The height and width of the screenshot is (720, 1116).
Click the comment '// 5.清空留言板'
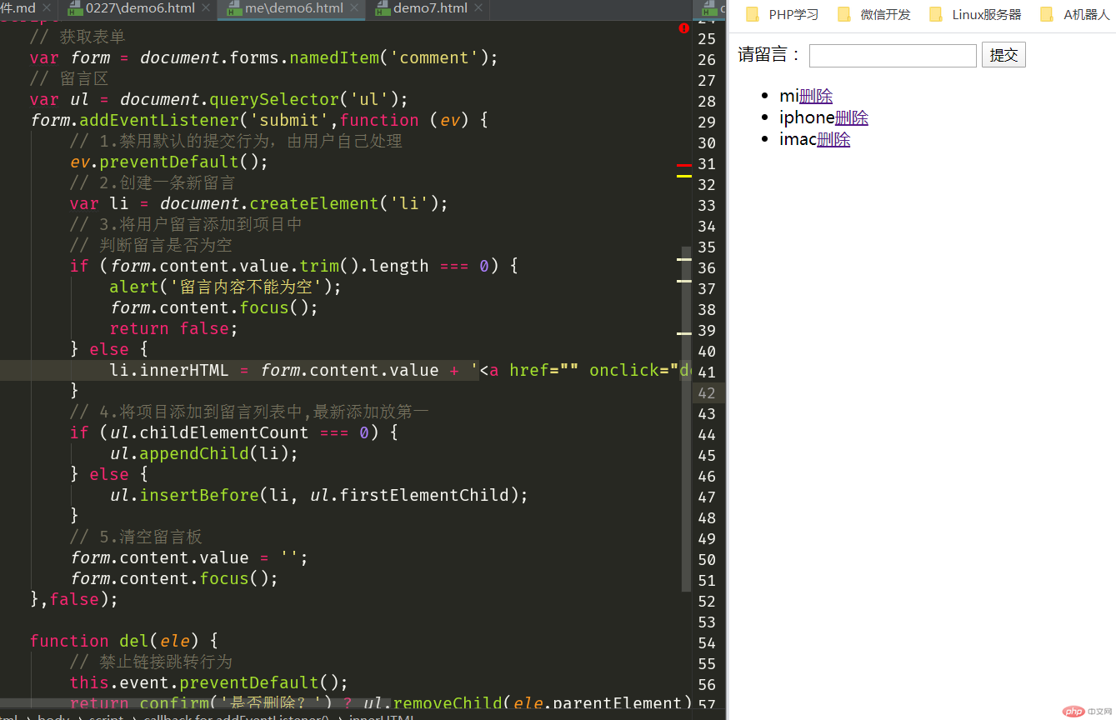pos(137,537)
